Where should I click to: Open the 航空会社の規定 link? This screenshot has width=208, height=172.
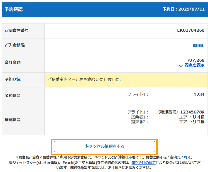[x=143, y=163]
